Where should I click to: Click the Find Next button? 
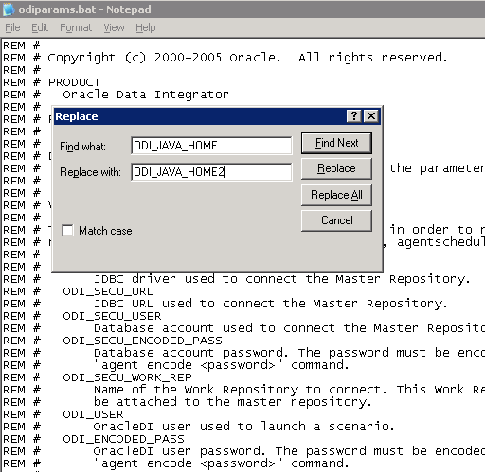(x=336, y=143)
